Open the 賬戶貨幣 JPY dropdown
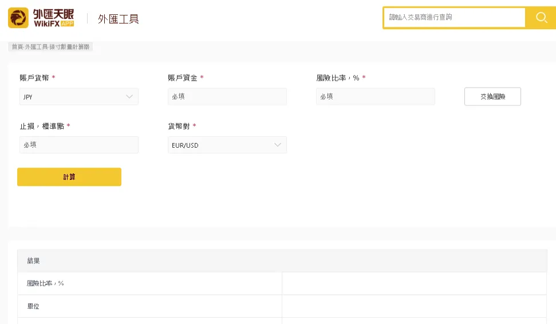Image resolution: width=556 pixels, height=324 pixels. click(78, 97)
